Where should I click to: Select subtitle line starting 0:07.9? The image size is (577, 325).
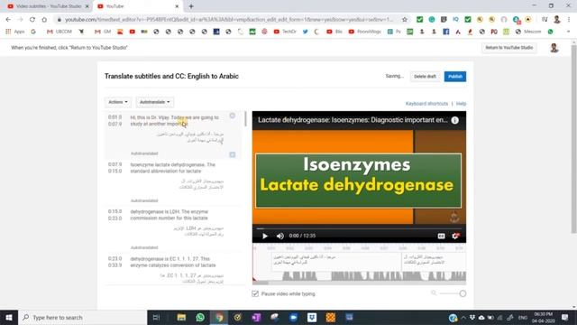(x=173, y=168)
